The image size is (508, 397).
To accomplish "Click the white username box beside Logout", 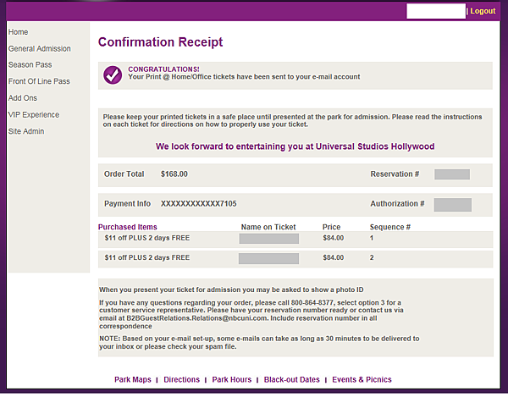I will [436, 11].
